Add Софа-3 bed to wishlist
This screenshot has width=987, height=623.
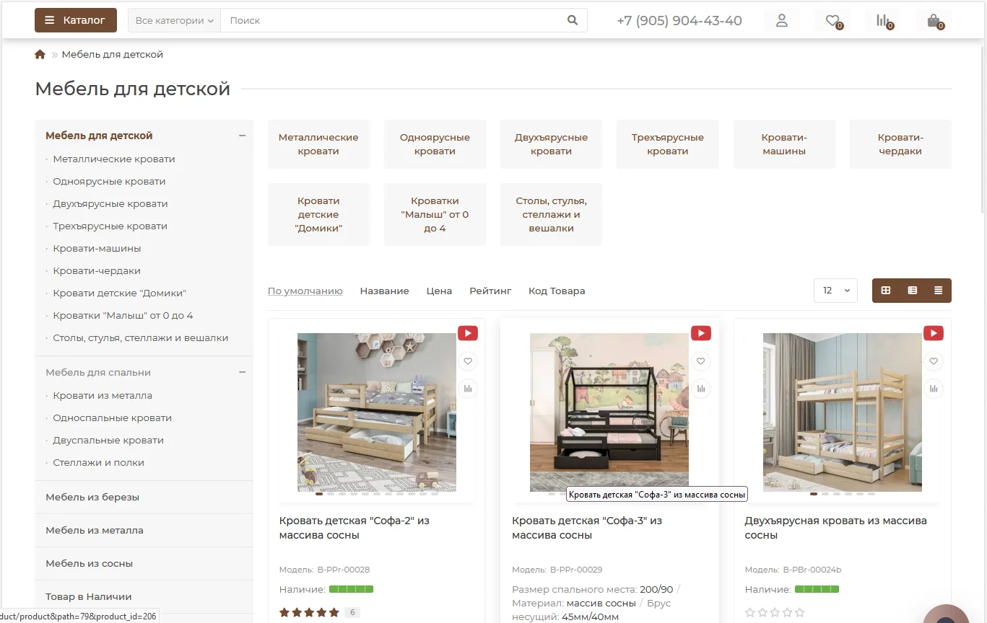(x=700, y=361)
